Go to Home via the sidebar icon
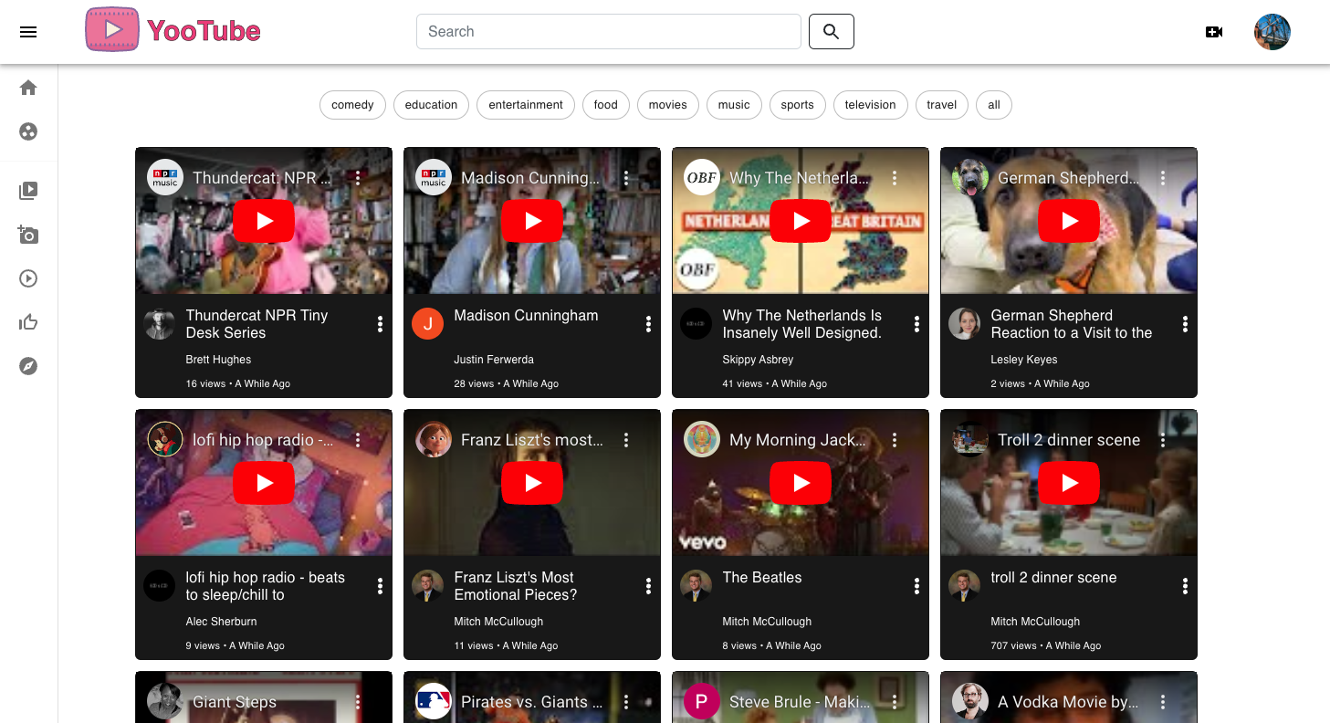The image size is (1330, 723). pyautogui.click(x=28, y=88)
